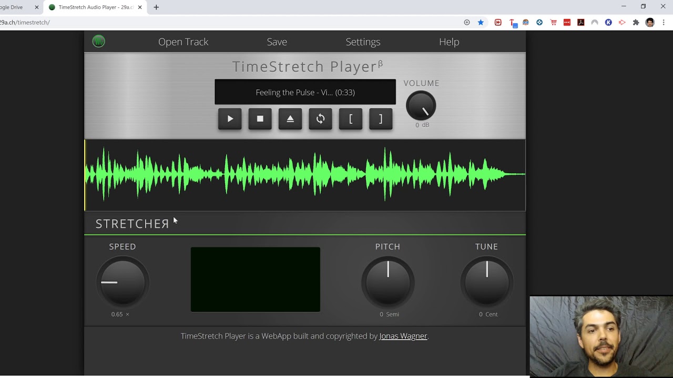
Task: Switch to the TimeStretch Audio Player tab
Action: tap(95, 7)
